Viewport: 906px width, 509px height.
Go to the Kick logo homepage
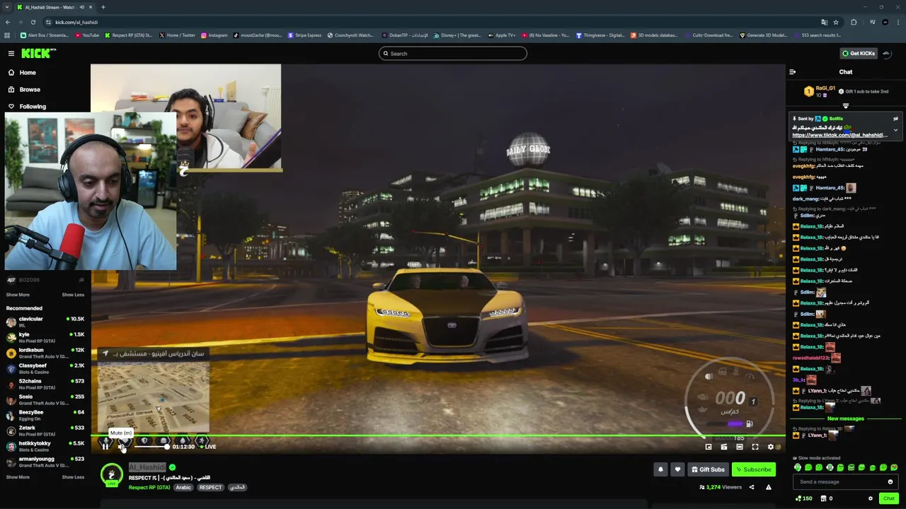point(38,53)
